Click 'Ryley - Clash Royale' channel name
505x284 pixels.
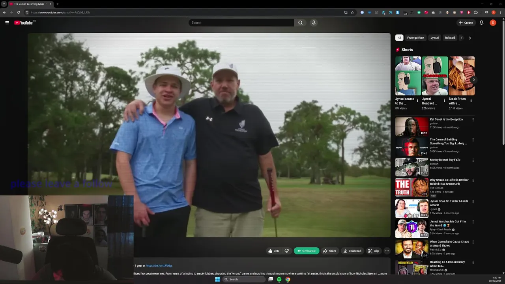pyautogui.click(x=441, y=230)
